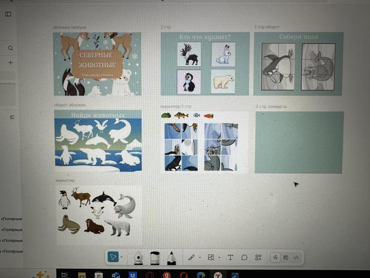Screen dimensions: 370x278
Task: Activate the Comment bubble tool
Action: coord(244,257)
